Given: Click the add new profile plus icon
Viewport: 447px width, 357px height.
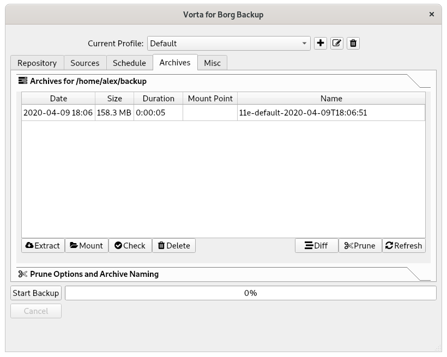Looking at the screenshot, I should [321, 44].
